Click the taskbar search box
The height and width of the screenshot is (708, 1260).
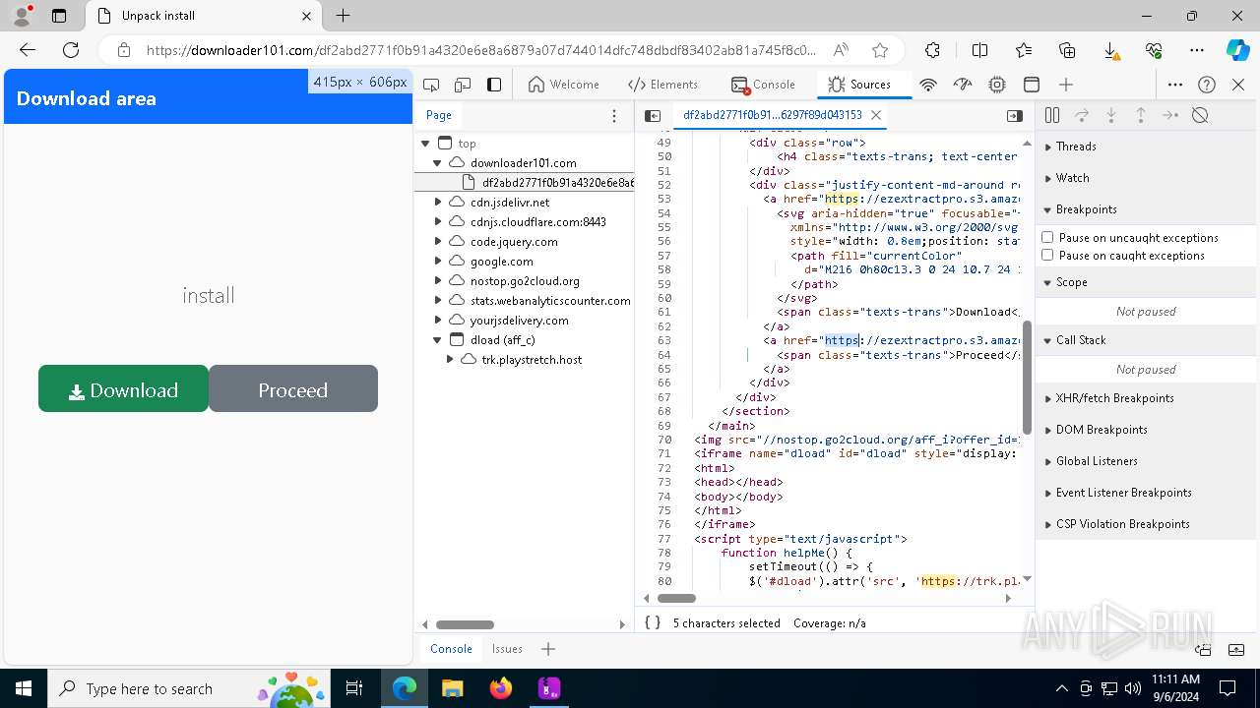[187, 688]
